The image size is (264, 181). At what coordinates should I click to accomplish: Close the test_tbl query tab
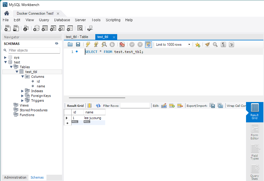114,37
